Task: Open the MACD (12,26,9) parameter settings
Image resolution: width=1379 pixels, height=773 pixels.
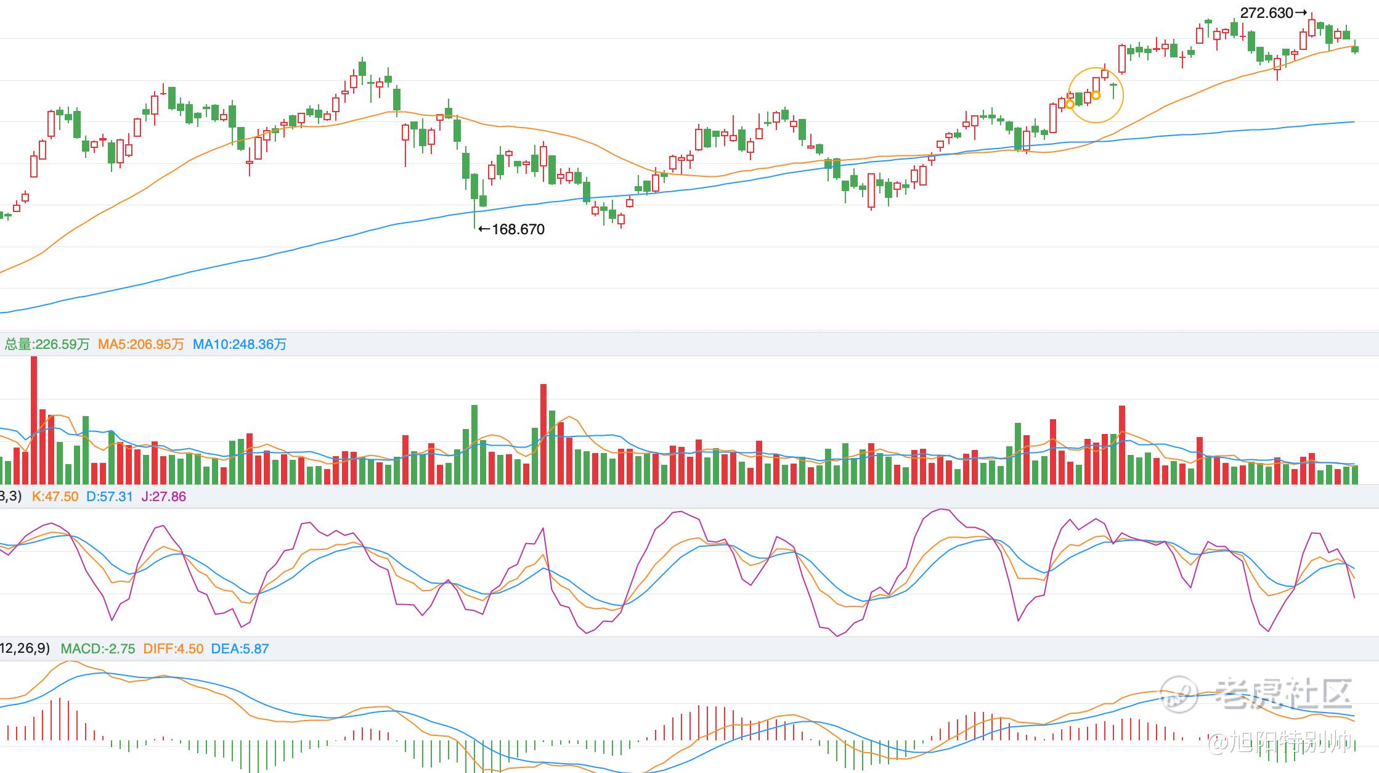Action: pyautogui.click(x=25, y=648)
